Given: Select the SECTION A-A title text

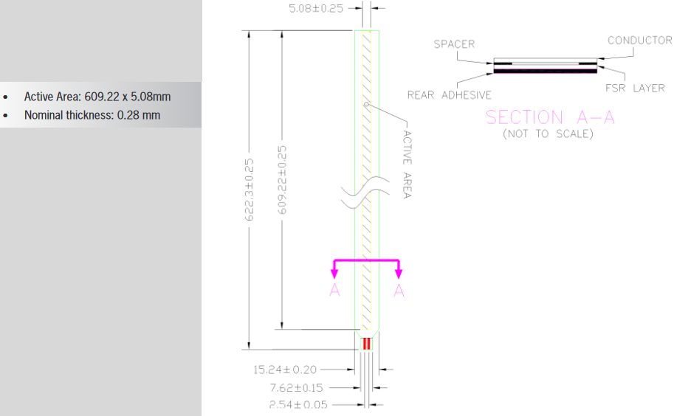Looking at the screenshot, I should pos(550,117).
